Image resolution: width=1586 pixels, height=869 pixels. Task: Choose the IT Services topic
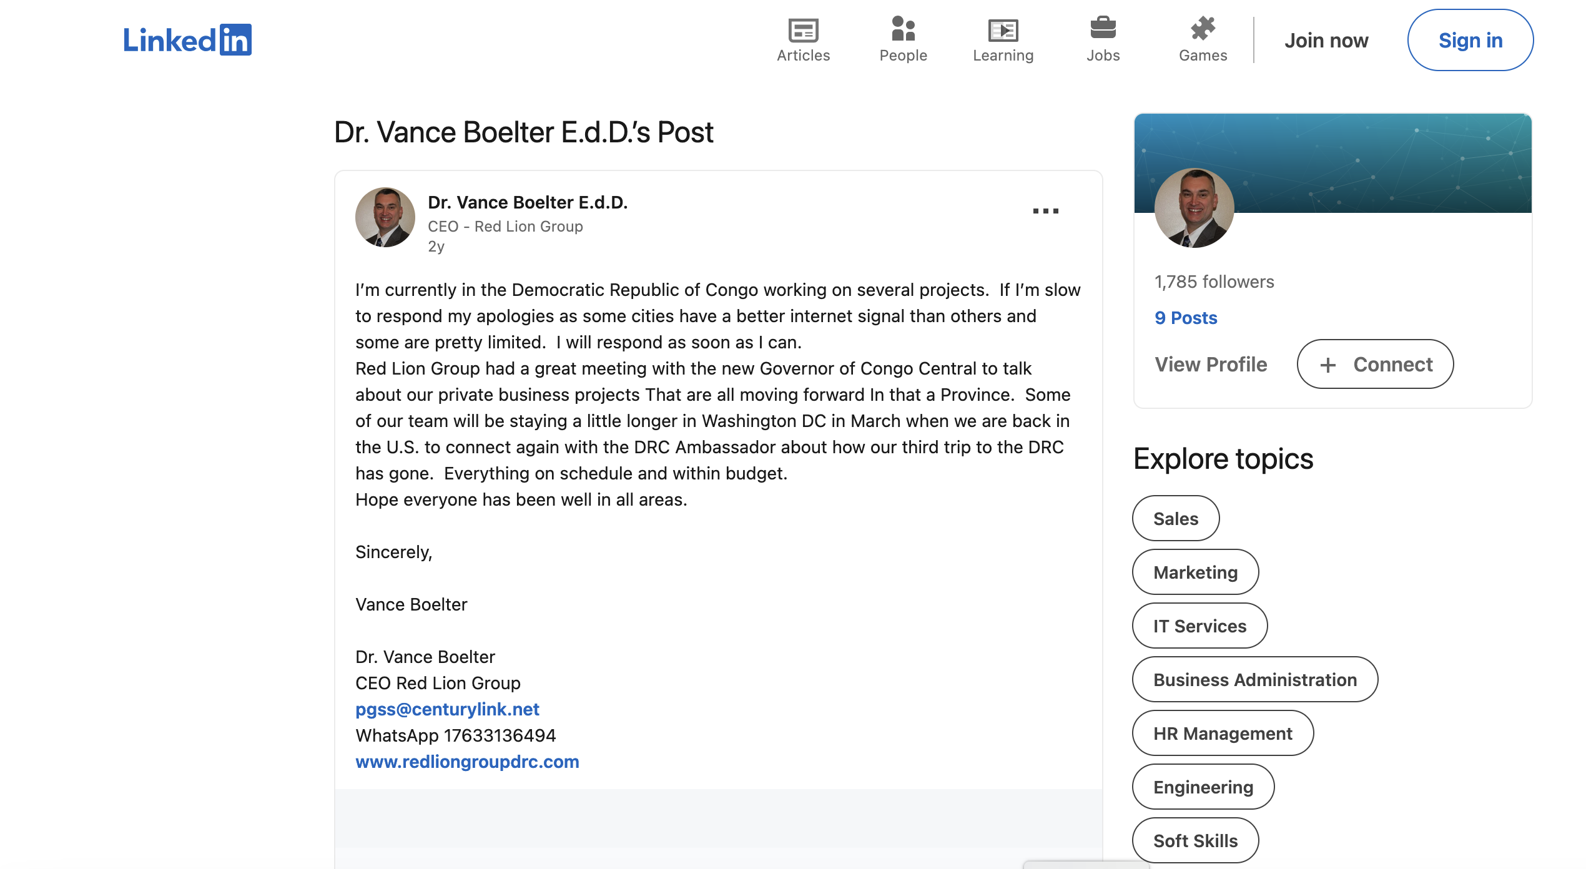[x=1199, y=626]
